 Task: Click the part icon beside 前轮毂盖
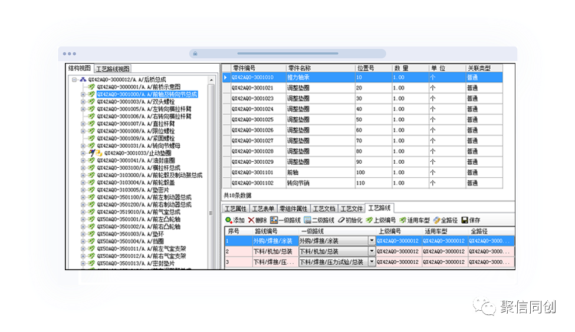pyautogui.click(x=91, y=182)
